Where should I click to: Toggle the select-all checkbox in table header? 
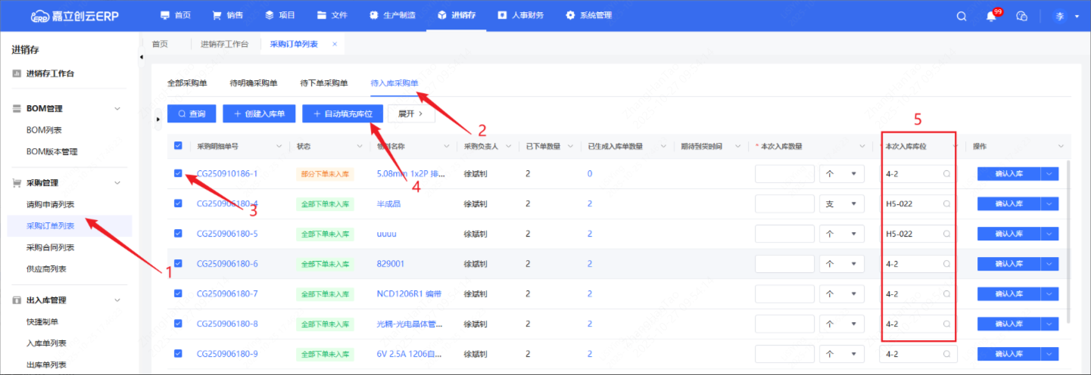click(178, 146)
